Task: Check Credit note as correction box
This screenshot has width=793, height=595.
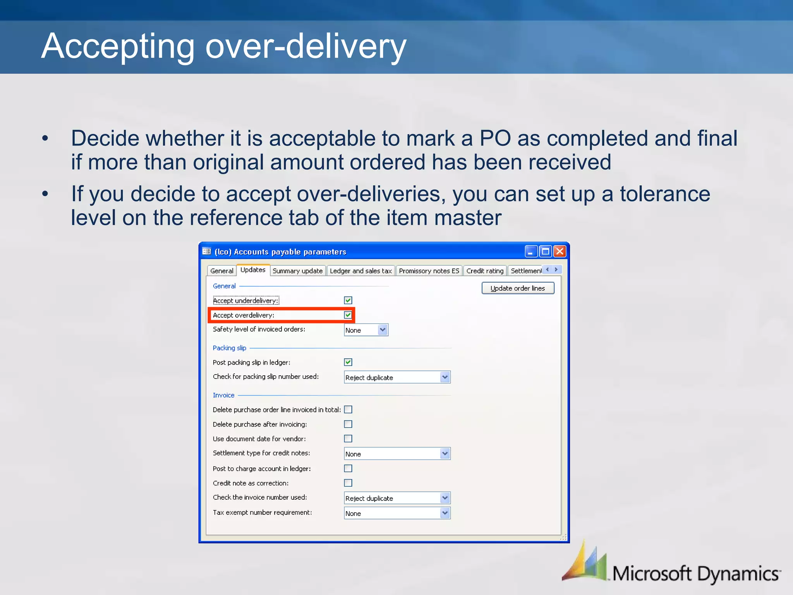Action: [348, 483]
